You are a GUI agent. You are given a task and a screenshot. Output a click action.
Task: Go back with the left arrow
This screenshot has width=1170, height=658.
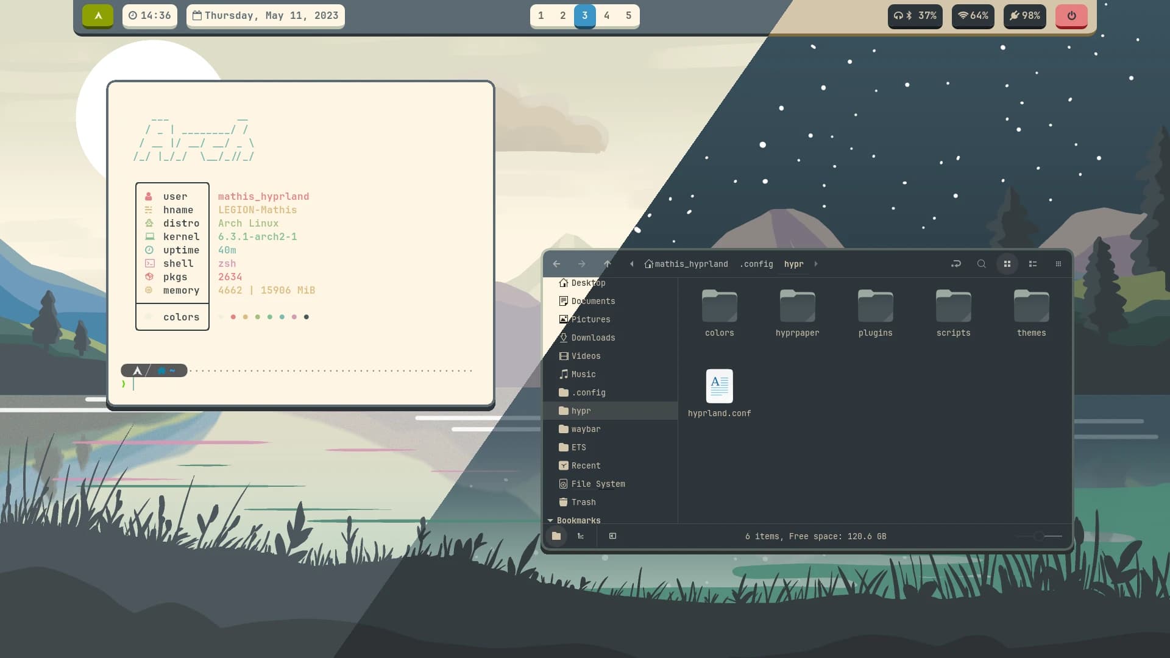click(556, 264)
